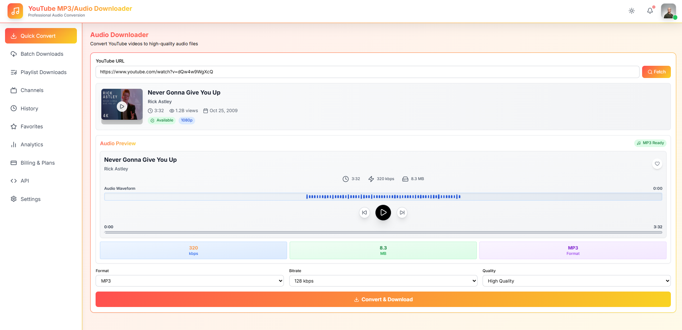Play the audio preview
Viewport: 682px width, 330px height.
click(x=383, y=212)
